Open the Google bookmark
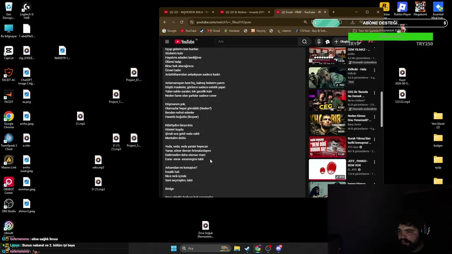452x254 pixels. pos(169,31)
